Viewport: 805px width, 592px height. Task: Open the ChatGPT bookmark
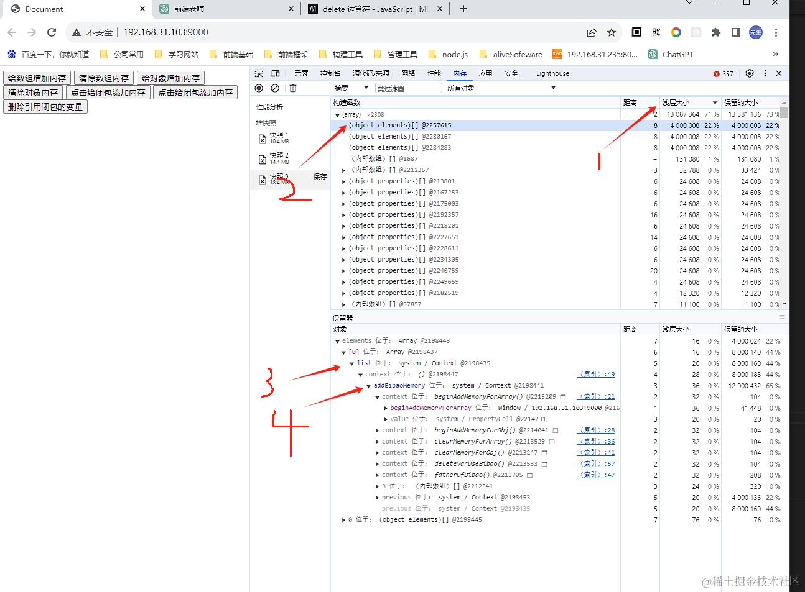click(x=671, y=54)
